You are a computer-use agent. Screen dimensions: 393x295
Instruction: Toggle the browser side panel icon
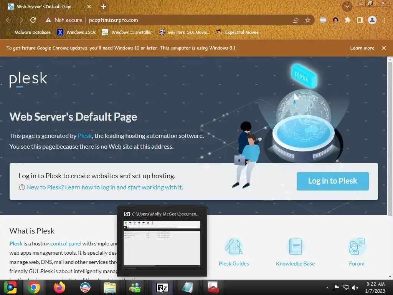point(360,20)
